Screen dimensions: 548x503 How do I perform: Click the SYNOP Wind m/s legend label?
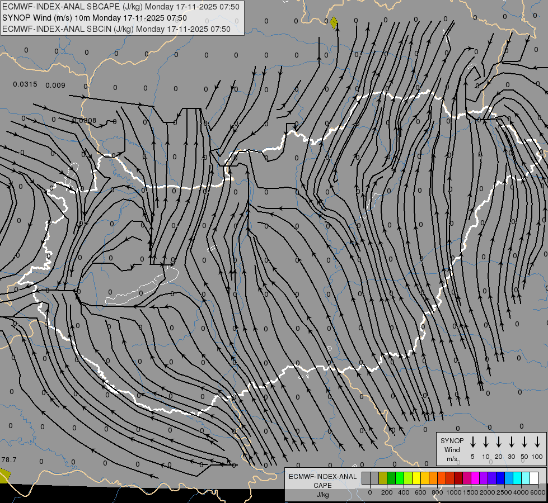point(452,449)
